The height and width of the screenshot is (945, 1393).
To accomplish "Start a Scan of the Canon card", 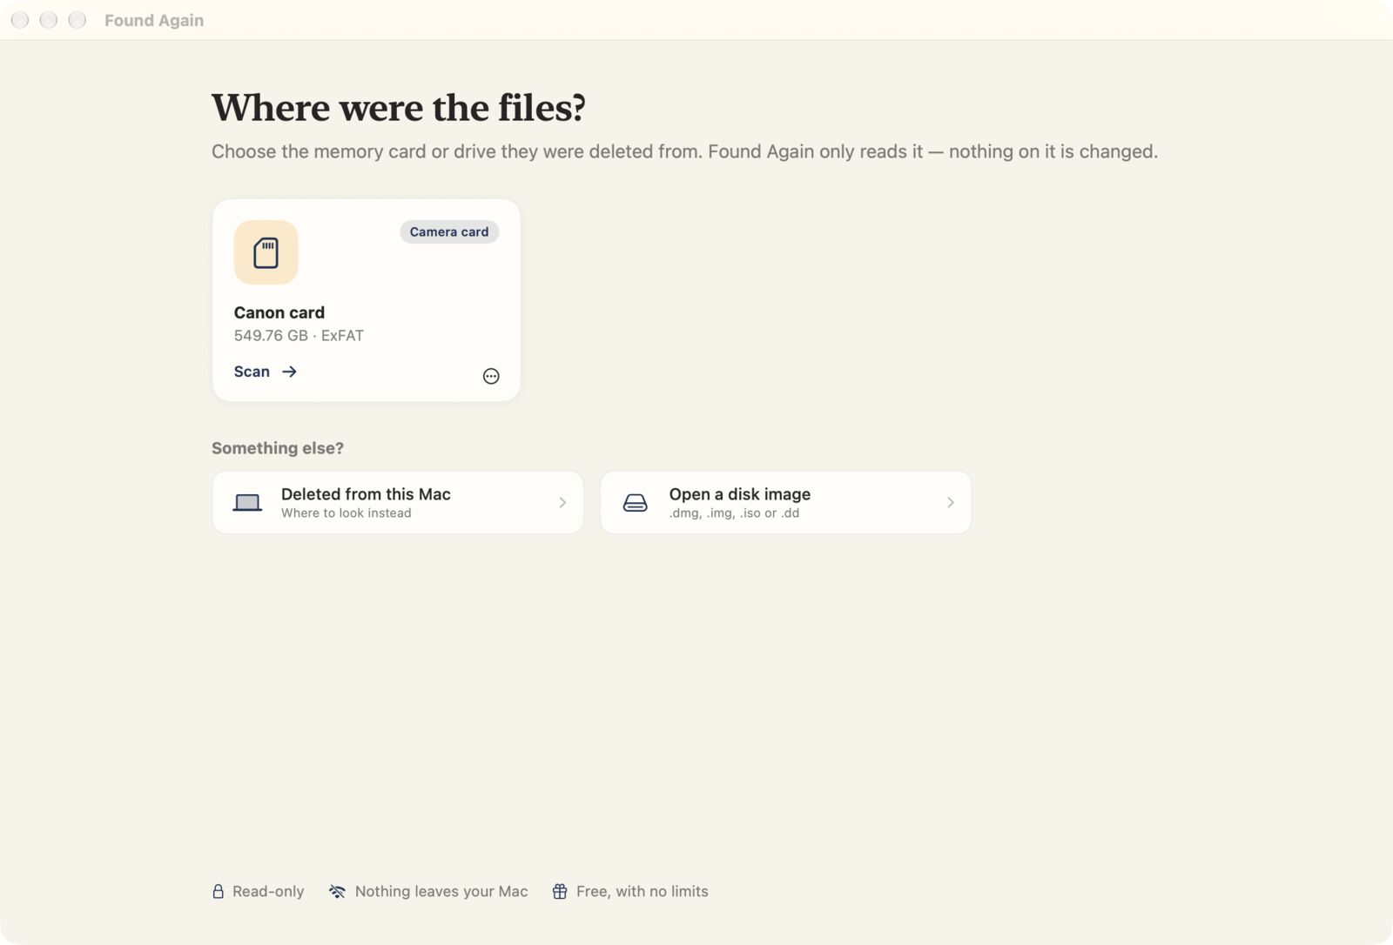I will coord(266,372).
